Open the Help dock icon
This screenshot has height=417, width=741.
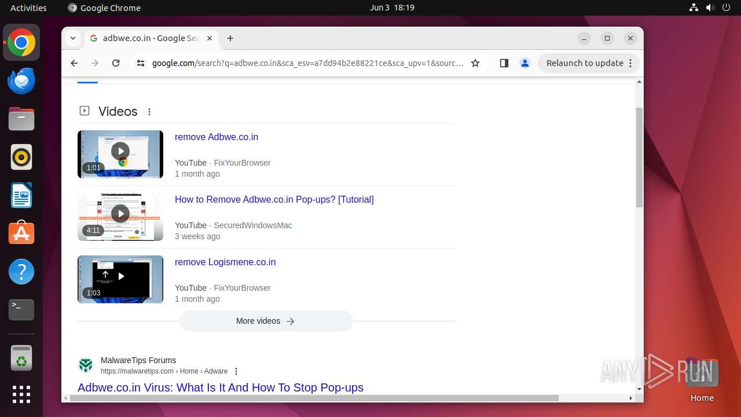21,272
